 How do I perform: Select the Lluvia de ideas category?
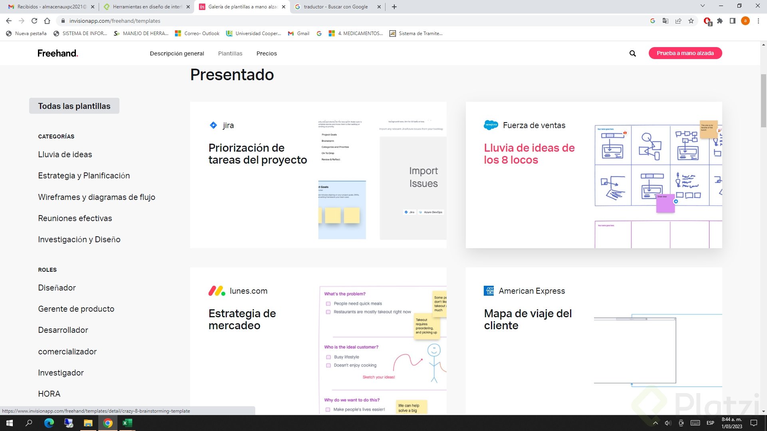point(65,154)
